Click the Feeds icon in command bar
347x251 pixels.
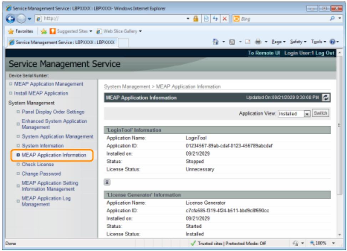[x=232, y=42]
